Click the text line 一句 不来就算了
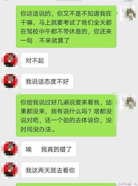This screenshot has height=186, width=138. [x=45, y=41]
